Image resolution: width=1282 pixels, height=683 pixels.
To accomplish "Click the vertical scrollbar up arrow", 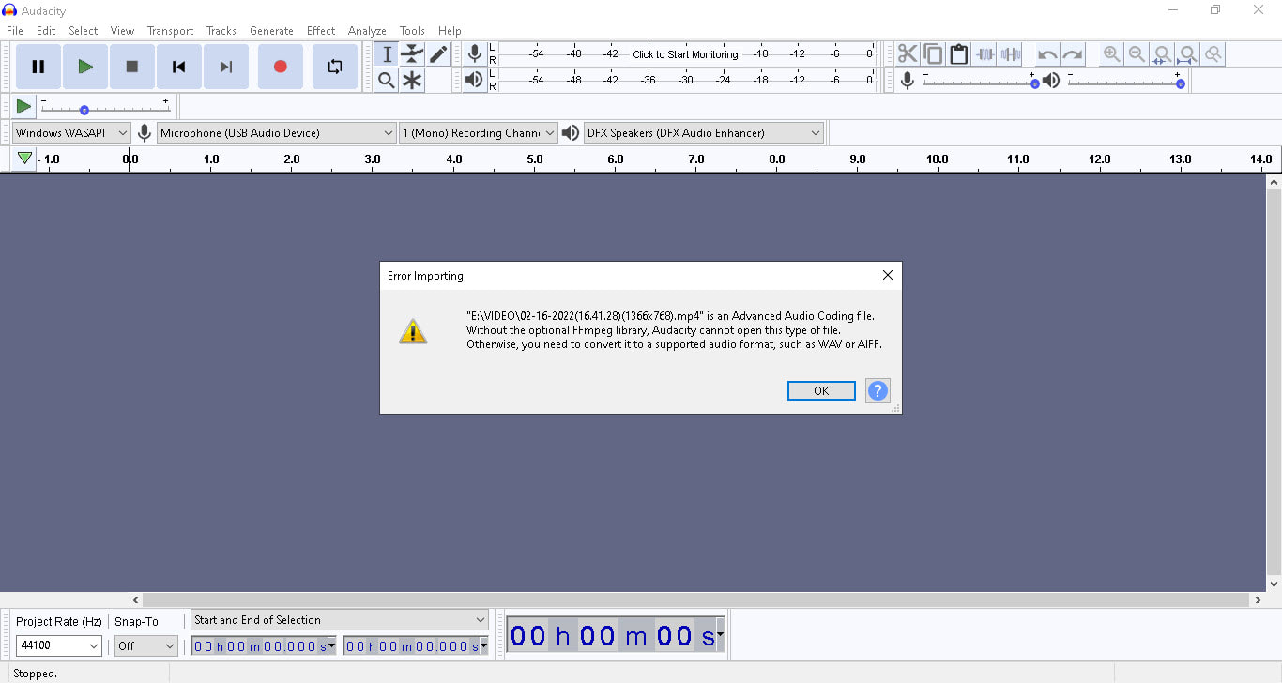I will pos(1274,181).
